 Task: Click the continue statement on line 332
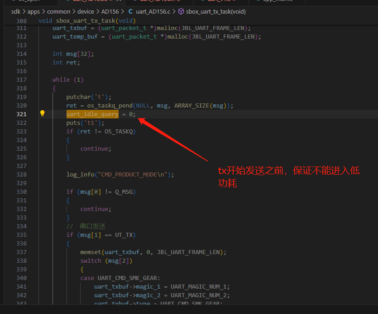pos(94,209)
